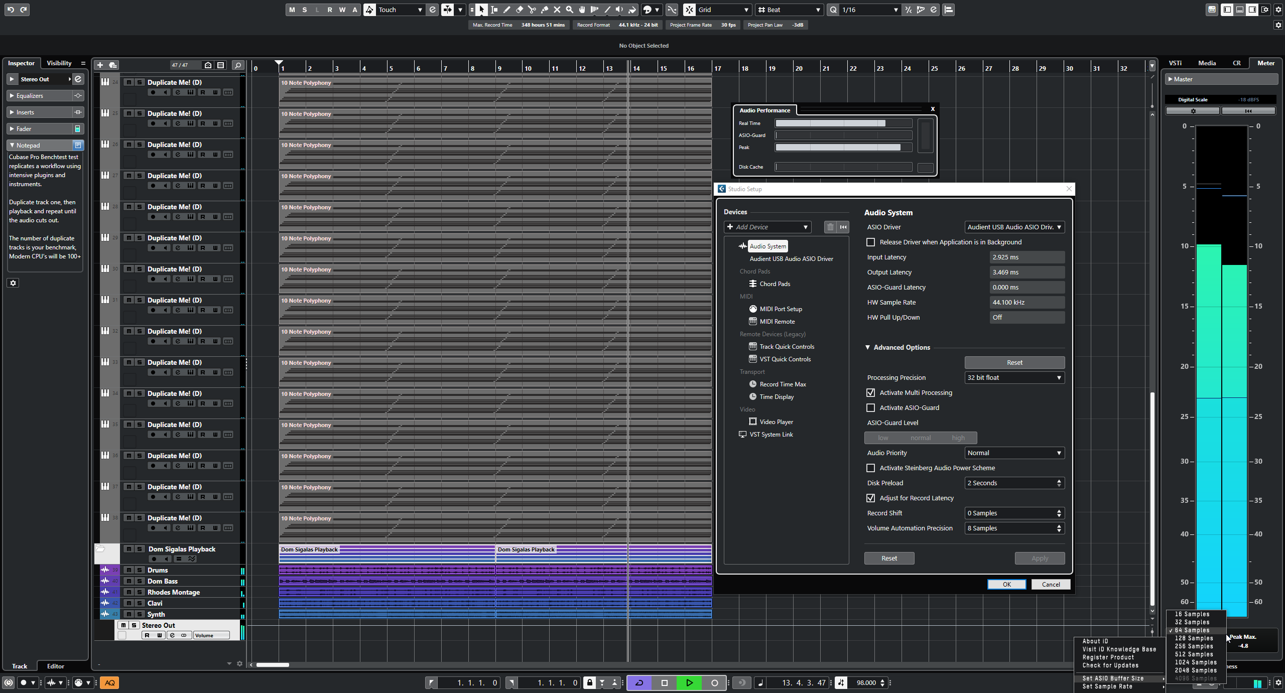1285x693 pixels.
Task: Open Processing Precision 32 bit float dropdown
Action: (1014, 378)
